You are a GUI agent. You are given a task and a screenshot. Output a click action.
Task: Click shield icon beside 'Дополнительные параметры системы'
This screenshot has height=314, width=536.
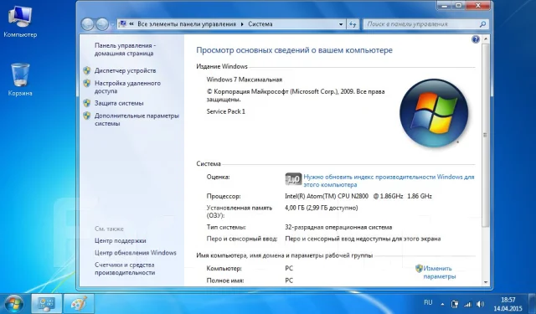coord(87,116)
